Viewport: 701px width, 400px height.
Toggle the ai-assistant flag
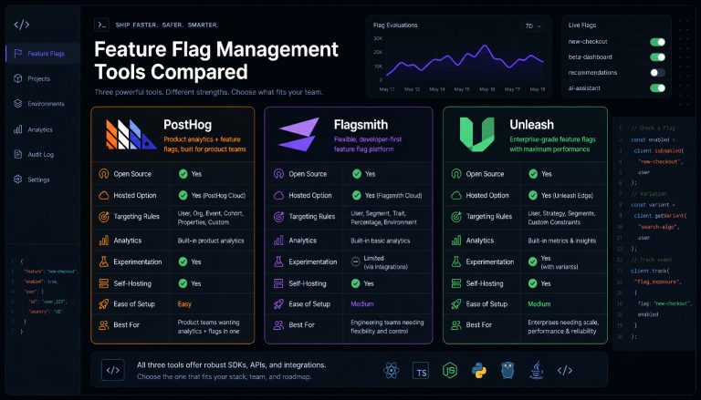click(x=657, y=88)
